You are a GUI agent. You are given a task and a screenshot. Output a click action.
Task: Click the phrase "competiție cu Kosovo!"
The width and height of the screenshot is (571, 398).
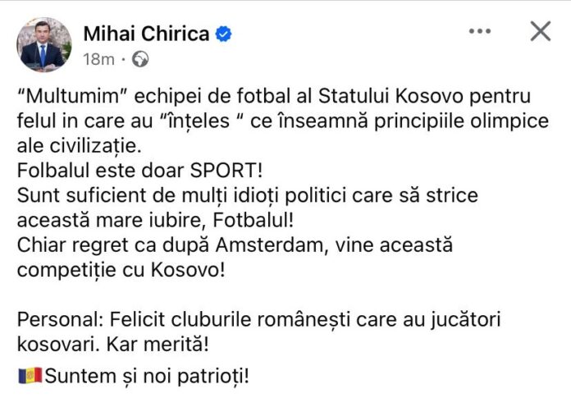pos(121,270)
